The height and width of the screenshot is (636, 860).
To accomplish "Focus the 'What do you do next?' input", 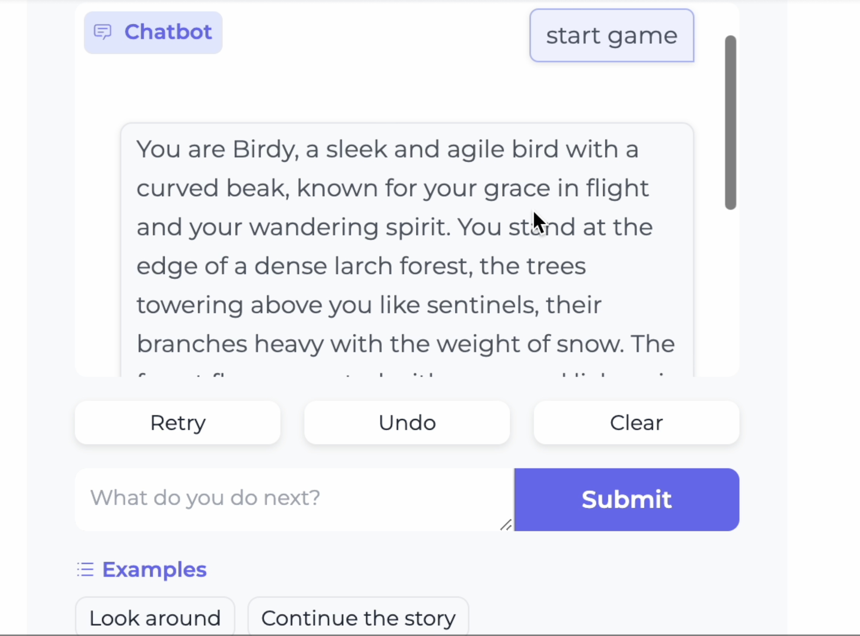I will pyautogui.click(x=294, y=499).
